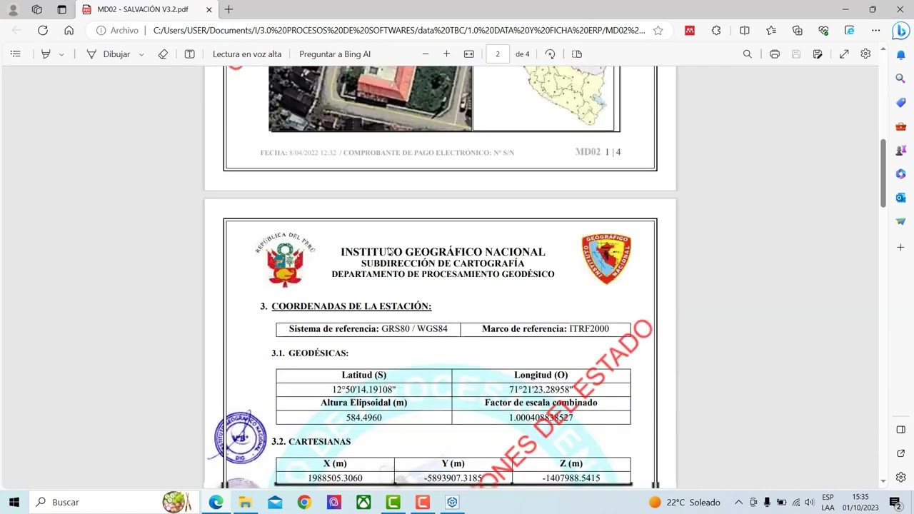Open volume control in system tray
This screenshot has height=514, width=914.
(809, 502)
